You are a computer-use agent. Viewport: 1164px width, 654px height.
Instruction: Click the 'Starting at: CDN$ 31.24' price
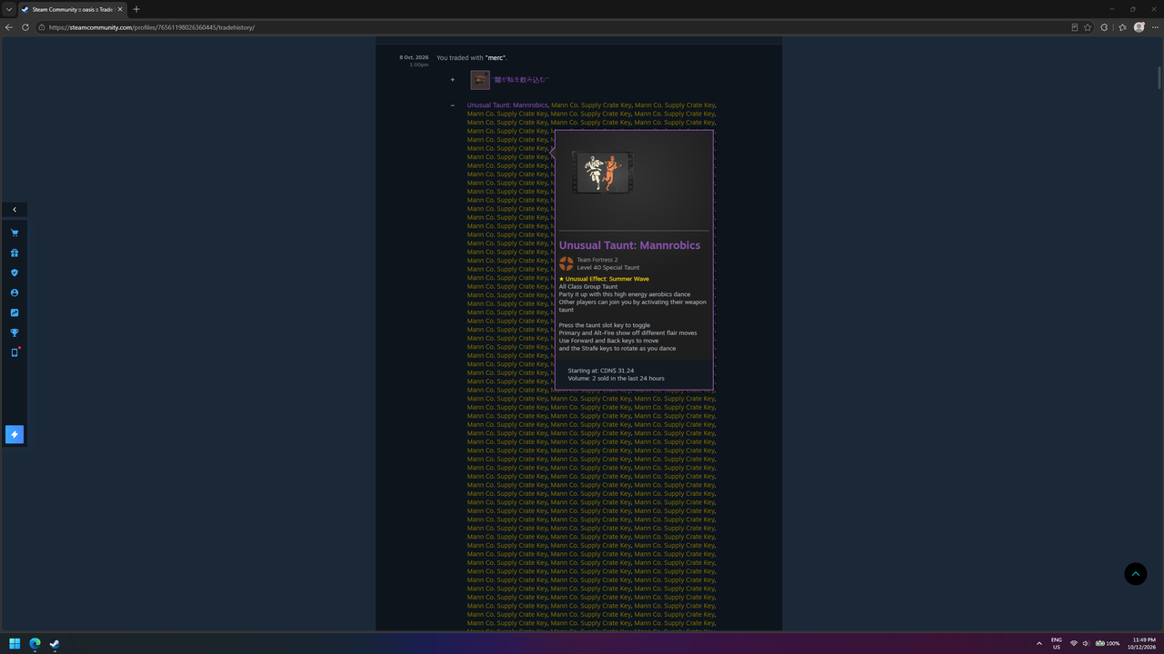601,371
